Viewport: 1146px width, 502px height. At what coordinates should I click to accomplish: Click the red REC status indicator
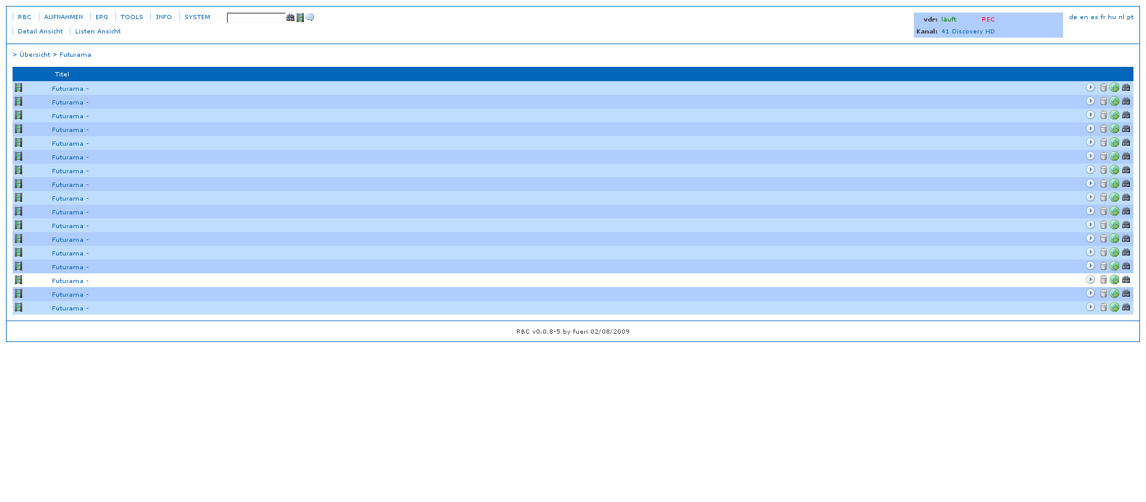(x=988, y=20)
